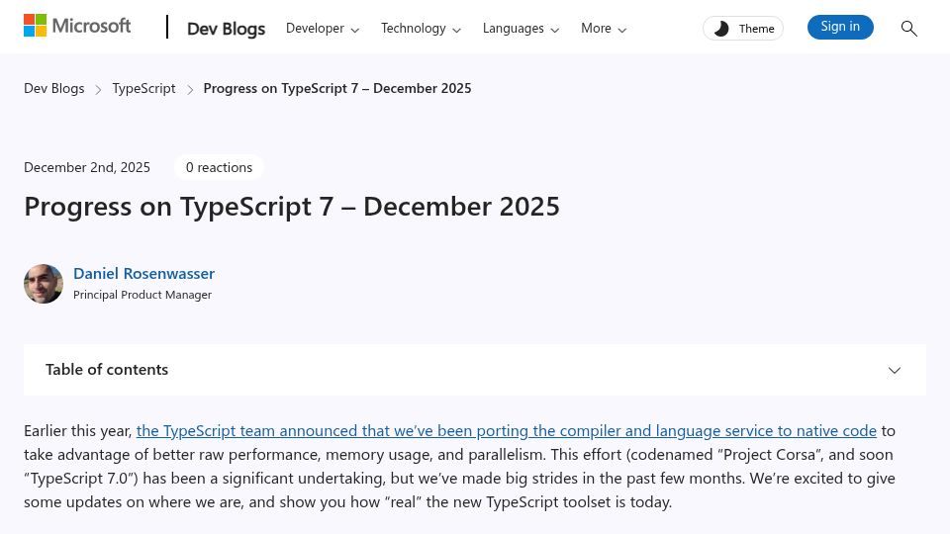Go to TypeScript breadcrumb
This screenshot has height=534, width=950.
point(143,88)
